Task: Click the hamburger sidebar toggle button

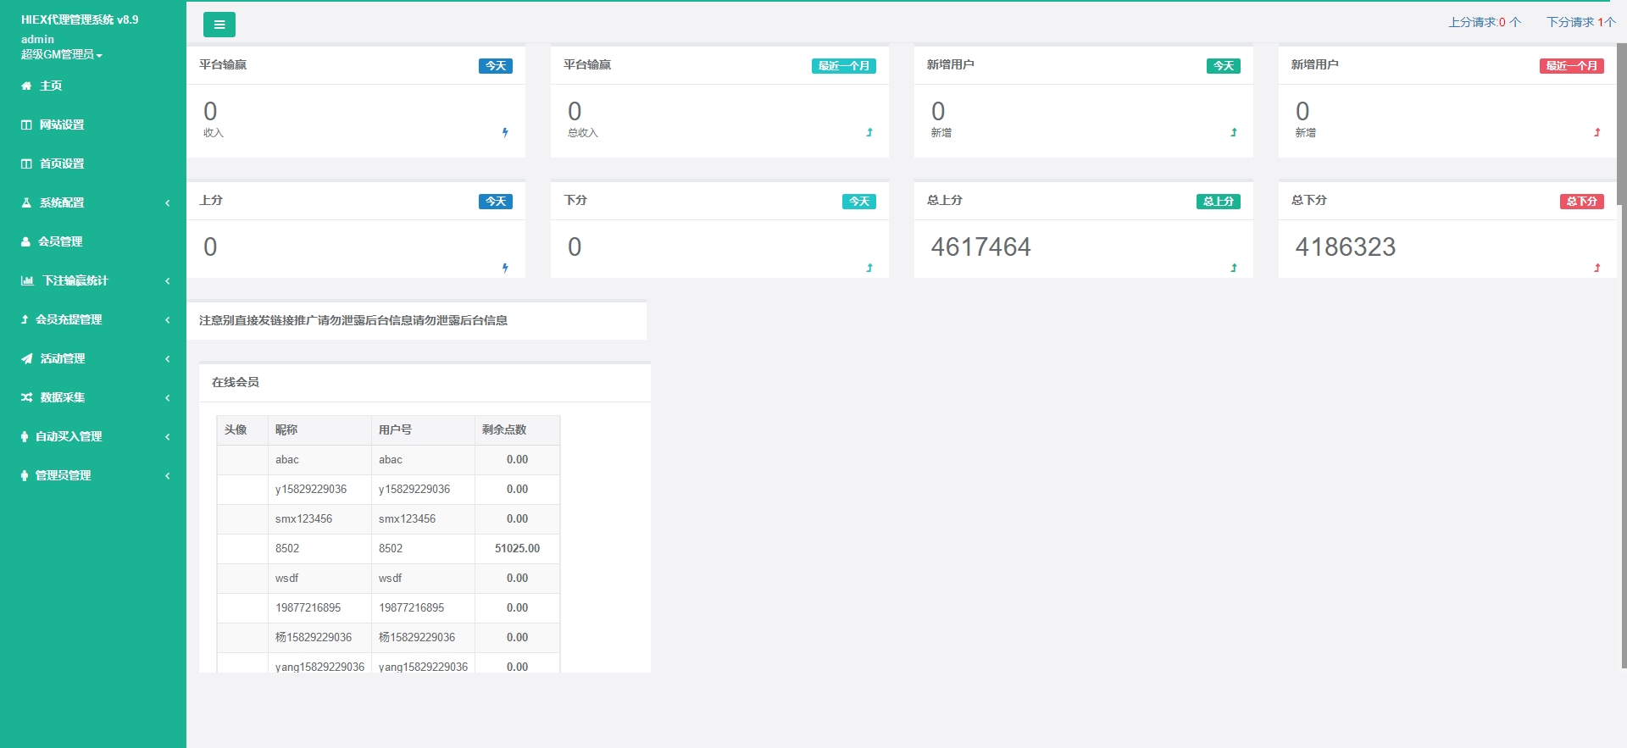Action: click(x=219, y=25)
